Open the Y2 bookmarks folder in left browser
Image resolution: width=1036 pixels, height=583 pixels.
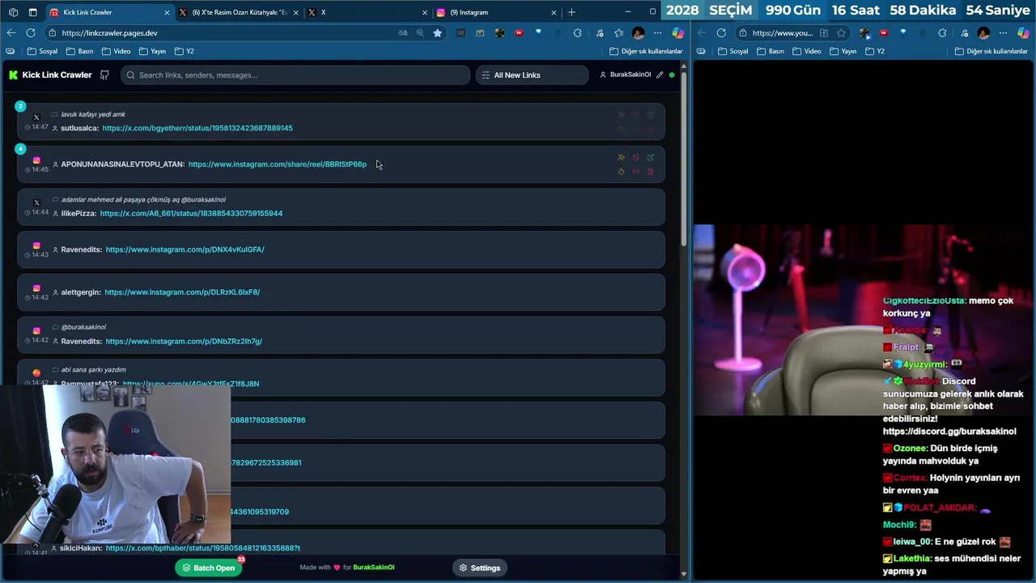point(185,51)
